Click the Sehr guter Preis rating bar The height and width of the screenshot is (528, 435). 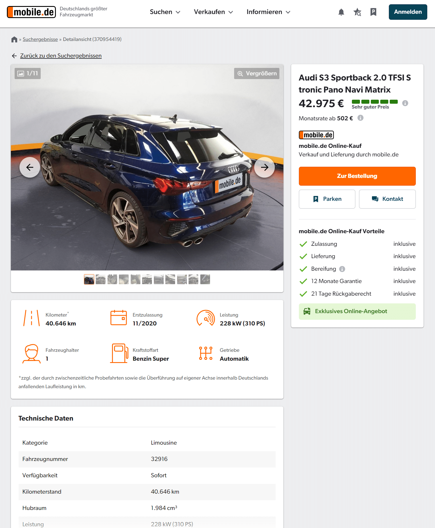pos(375,104)
